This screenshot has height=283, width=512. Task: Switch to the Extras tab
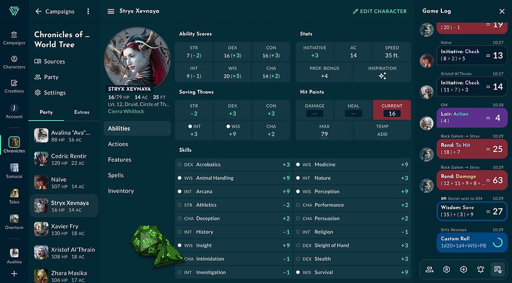point(82,112)
